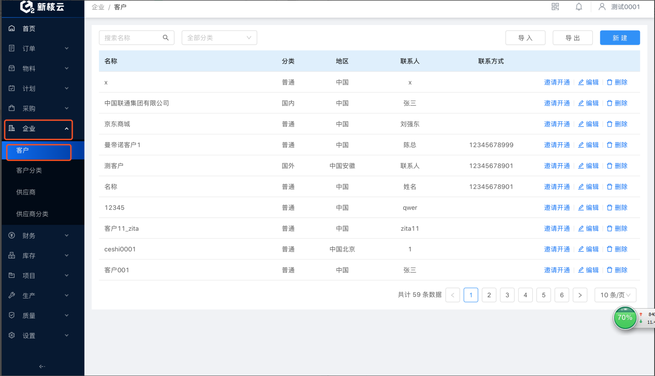Click the 新建 button

620,38
